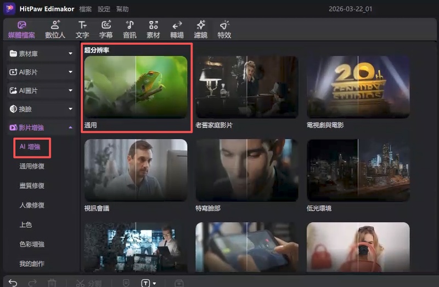Screen dimensions: 439x287
Task: Open the 濾鏡 filters tab
Action: tap(200, 30)
